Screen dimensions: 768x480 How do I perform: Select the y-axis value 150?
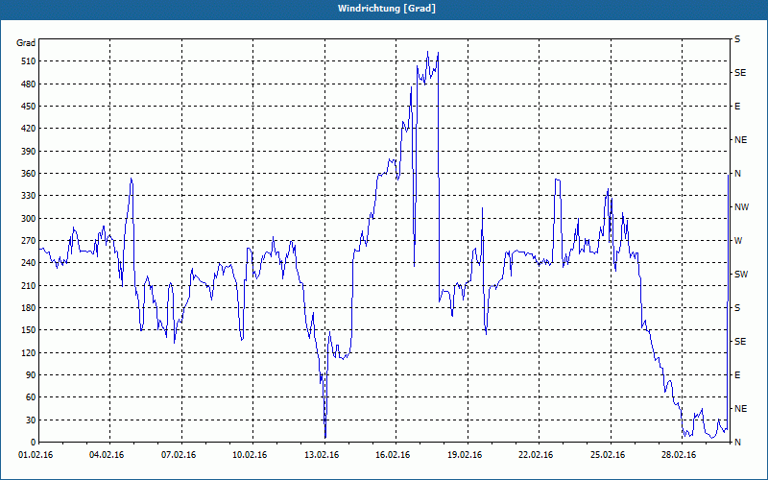tap(30, 330)
